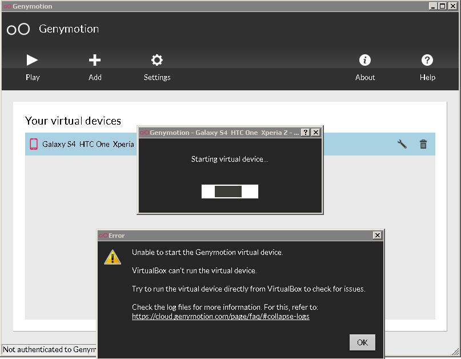
Task: Open Help using the question mark icon
Action: coord(427,59)
